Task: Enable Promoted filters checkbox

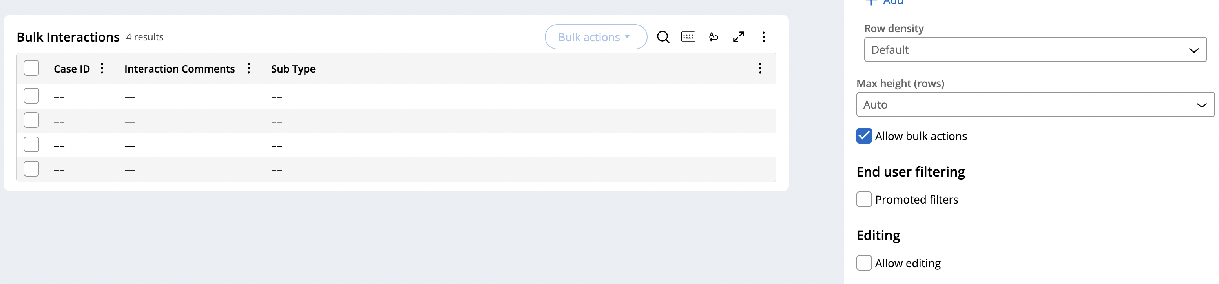Action: (x=863, y=199)
